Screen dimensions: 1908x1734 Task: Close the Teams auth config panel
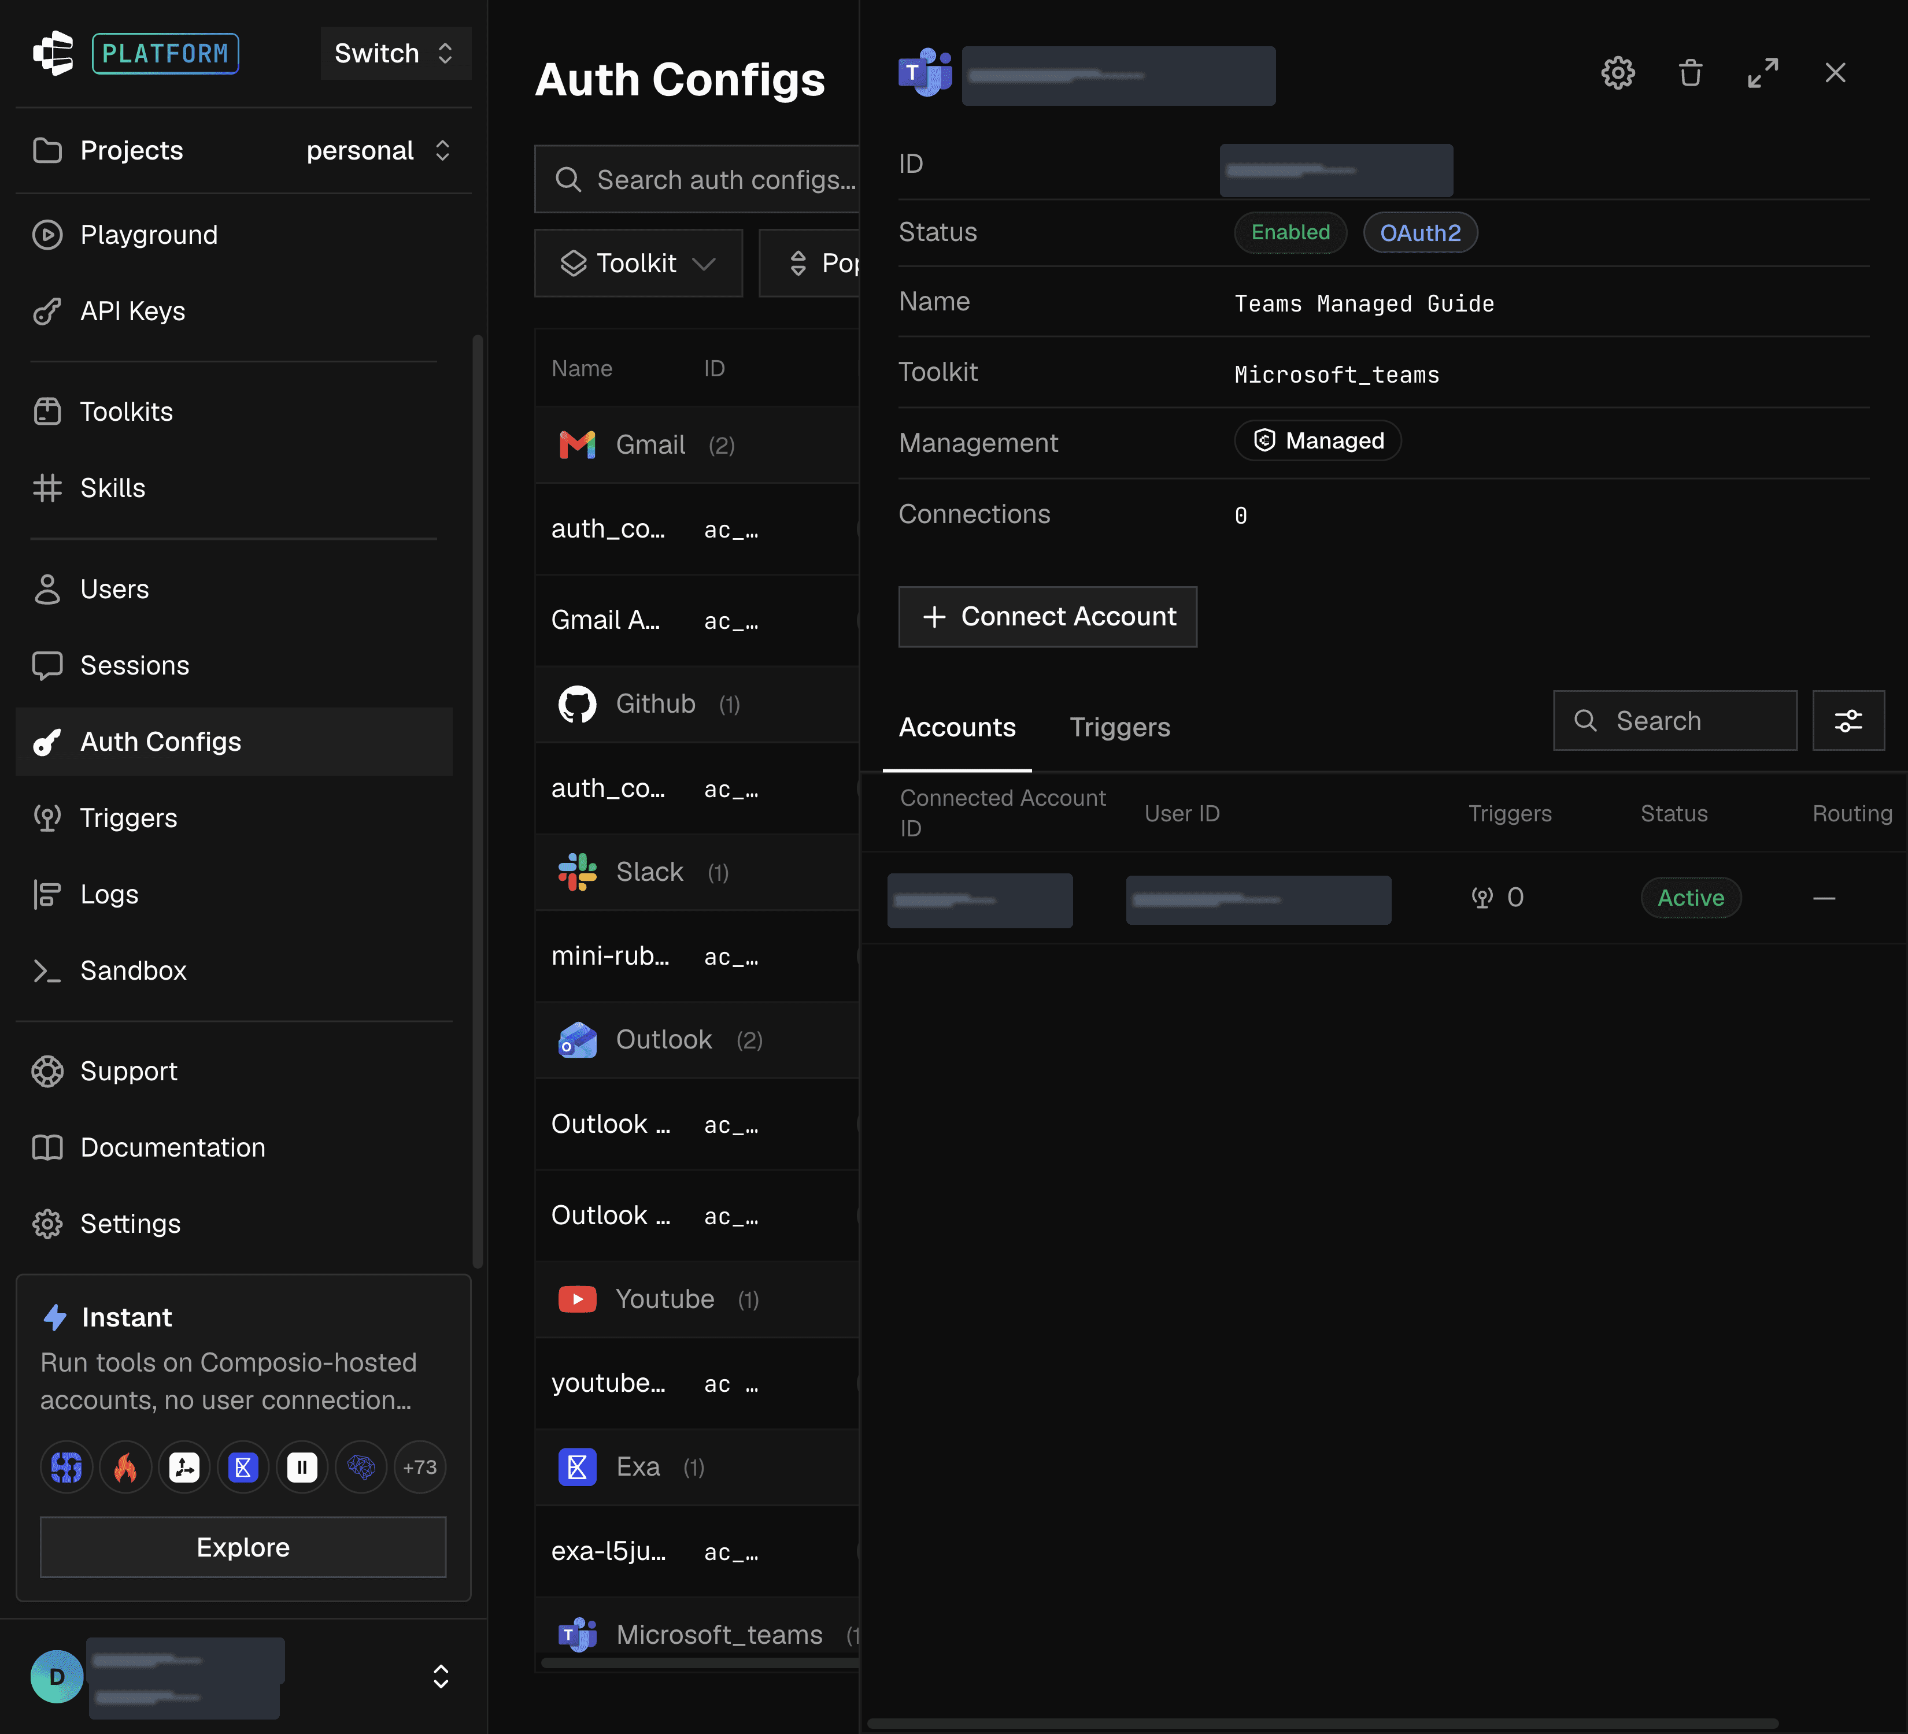click(x=1835, y=73)
